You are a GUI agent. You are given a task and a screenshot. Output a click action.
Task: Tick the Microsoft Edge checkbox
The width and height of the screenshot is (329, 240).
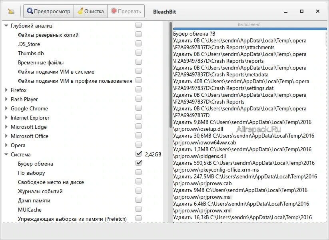138,126
